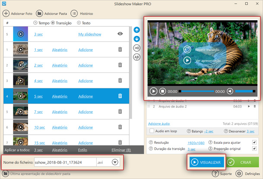Image resolution: width=263 pixels, height=179 pixels.
Task: Show help for Desvanecer
Action: [226, 131]
